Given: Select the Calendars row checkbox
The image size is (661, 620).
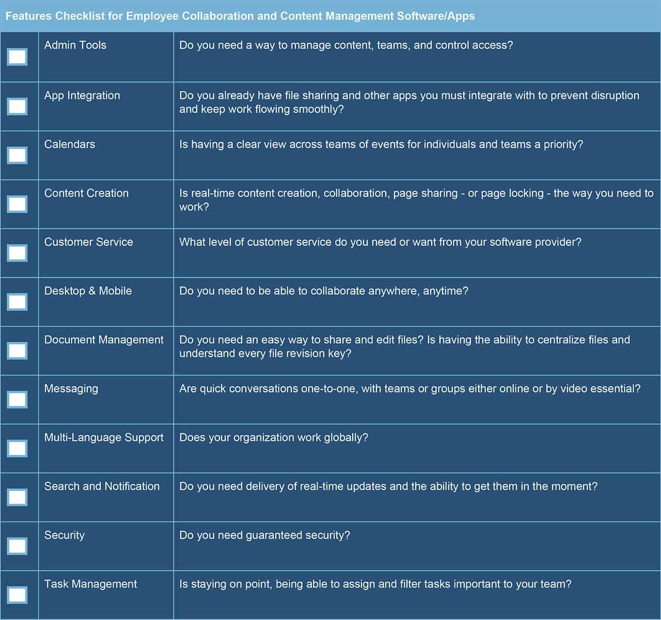Looking at the screenshot, I should point(17,155).
